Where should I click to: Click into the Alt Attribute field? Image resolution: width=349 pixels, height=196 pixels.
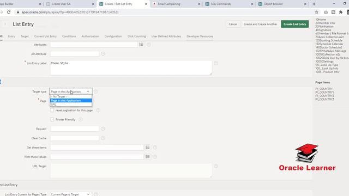(x=75, y=54)
